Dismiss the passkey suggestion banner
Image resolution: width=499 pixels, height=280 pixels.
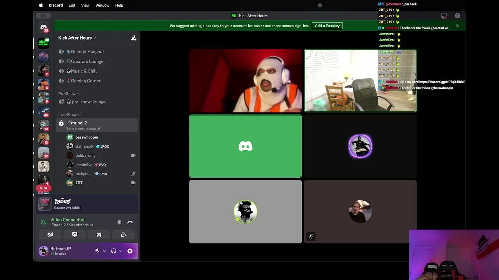point(457,26)
